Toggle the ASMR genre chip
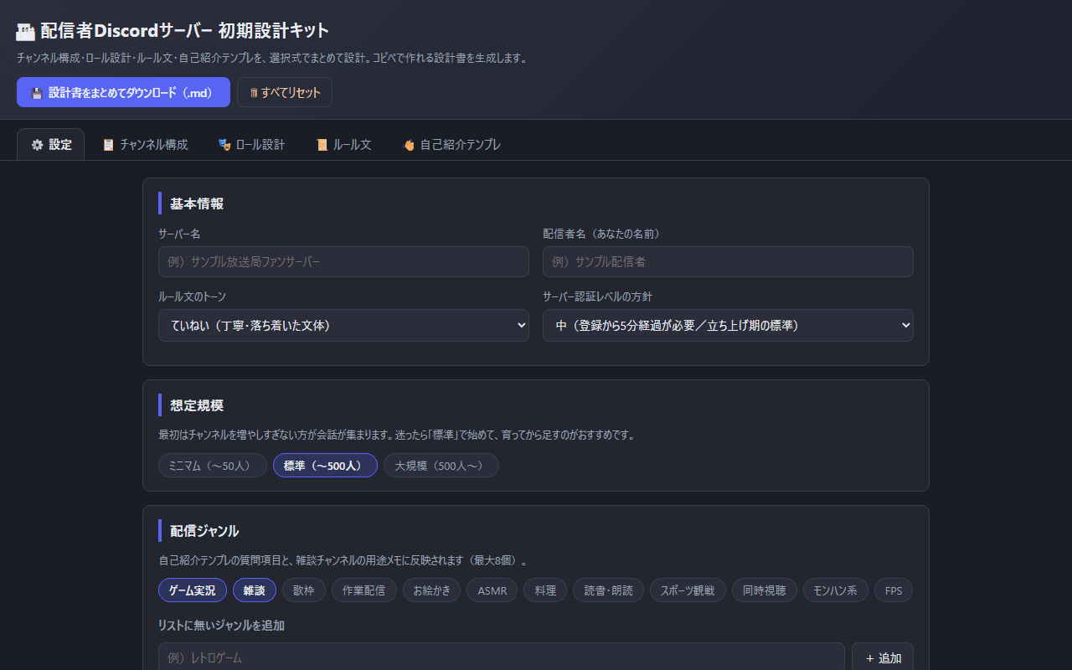Image resolution: width=1072 pixels, height=670 pixels. (492, 590)
